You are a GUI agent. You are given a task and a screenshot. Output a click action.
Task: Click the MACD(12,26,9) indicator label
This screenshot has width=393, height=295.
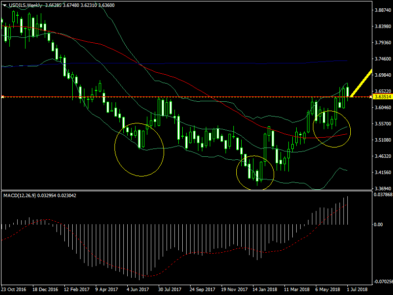pyautogui.click(x=21, y=195)
